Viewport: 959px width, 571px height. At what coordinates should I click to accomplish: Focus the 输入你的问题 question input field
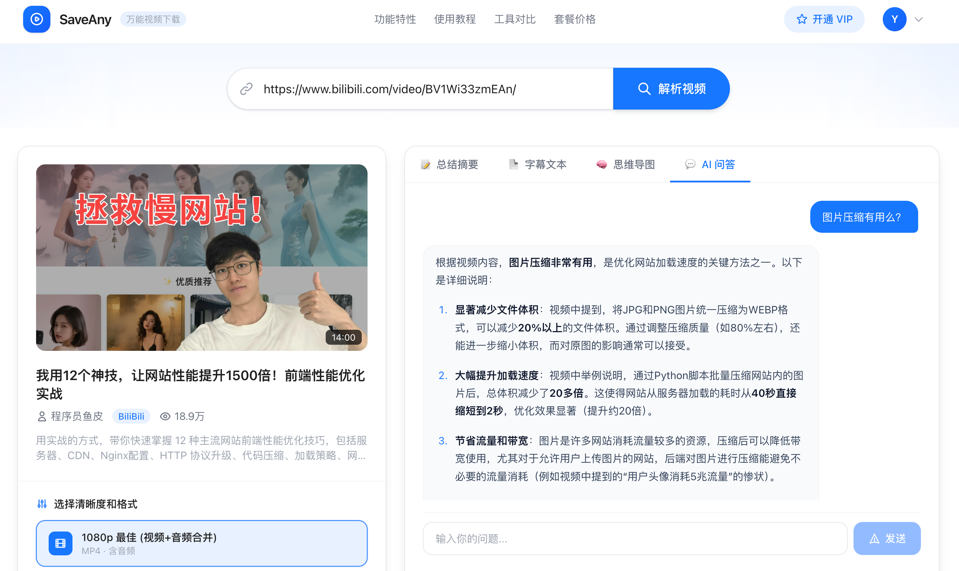[x=635, y=538]
